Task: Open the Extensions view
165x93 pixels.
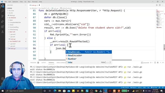Action: [3, 26]
